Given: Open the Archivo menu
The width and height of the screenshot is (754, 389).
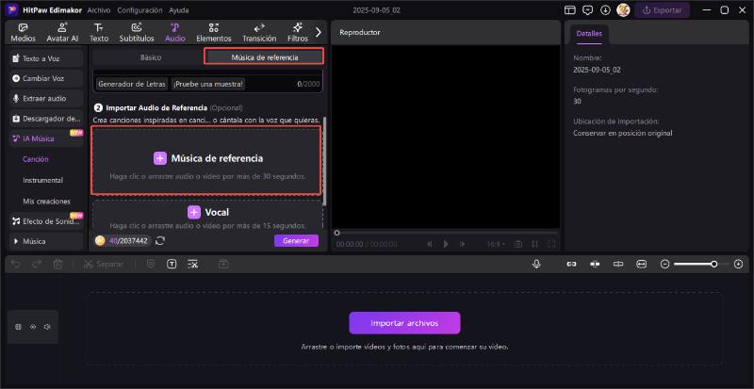Looking at the screenshot, I should [x=99, y=10].
